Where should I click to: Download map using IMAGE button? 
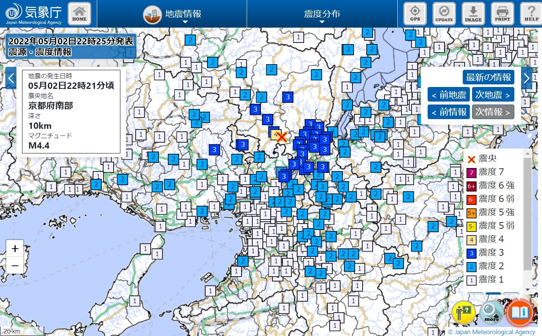[x=473, y=14]
